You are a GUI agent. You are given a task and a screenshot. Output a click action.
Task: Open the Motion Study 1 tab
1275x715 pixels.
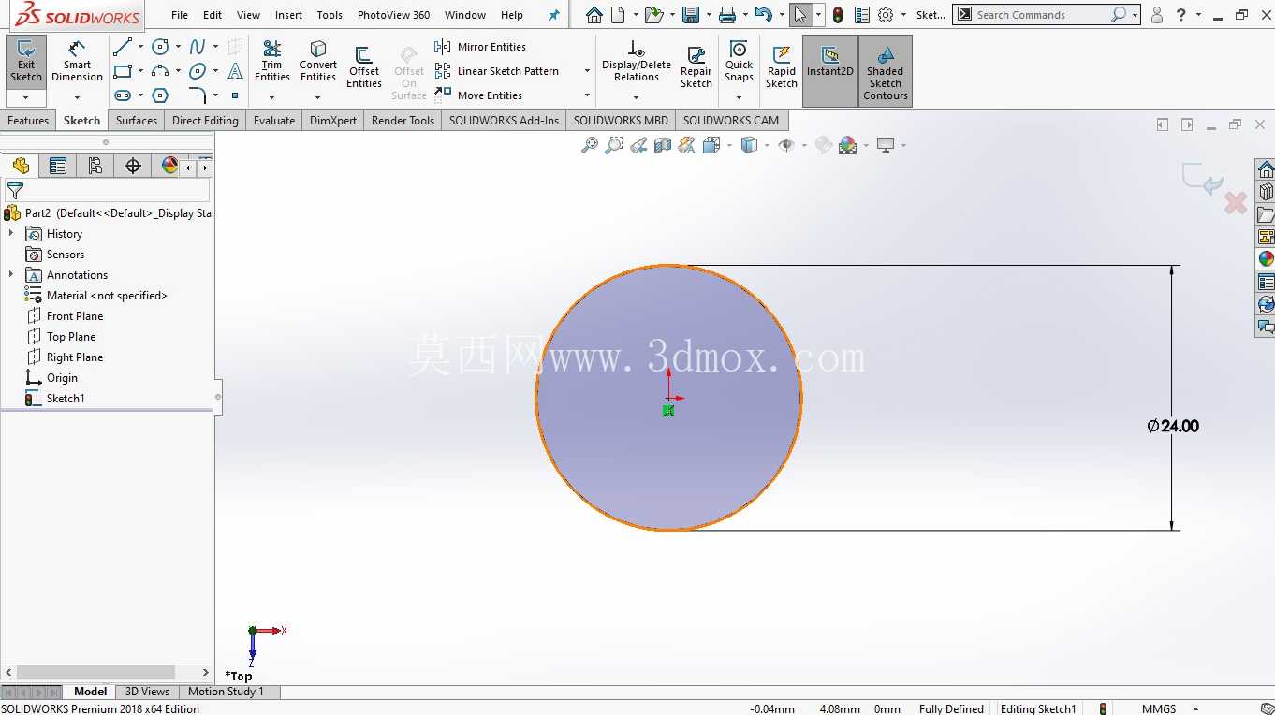(x=226, y=692)
